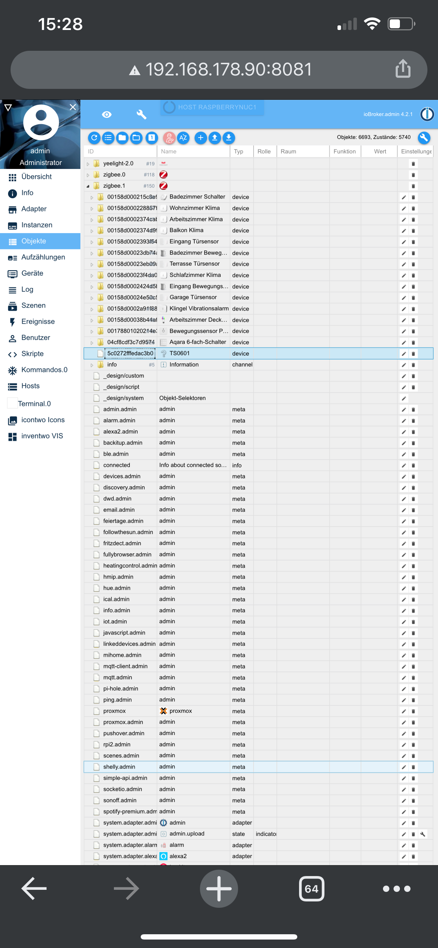The height and width of the screenshot is (948, 438).
Task: Open column settings wrench beside object count
Action: pyautogui.click(x=424, y=138)
